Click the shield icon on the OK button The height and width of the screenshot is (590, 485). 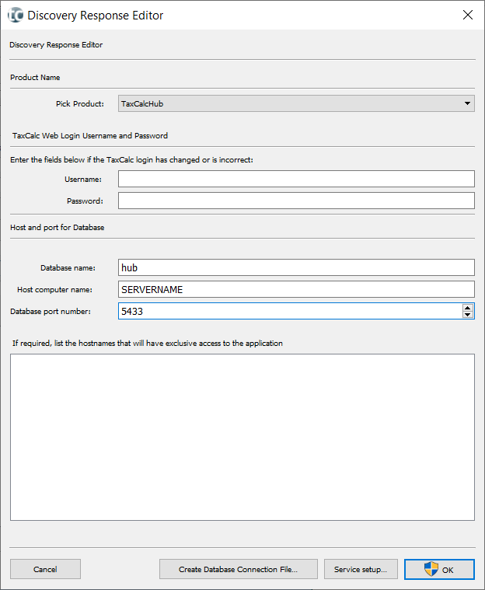431,569
